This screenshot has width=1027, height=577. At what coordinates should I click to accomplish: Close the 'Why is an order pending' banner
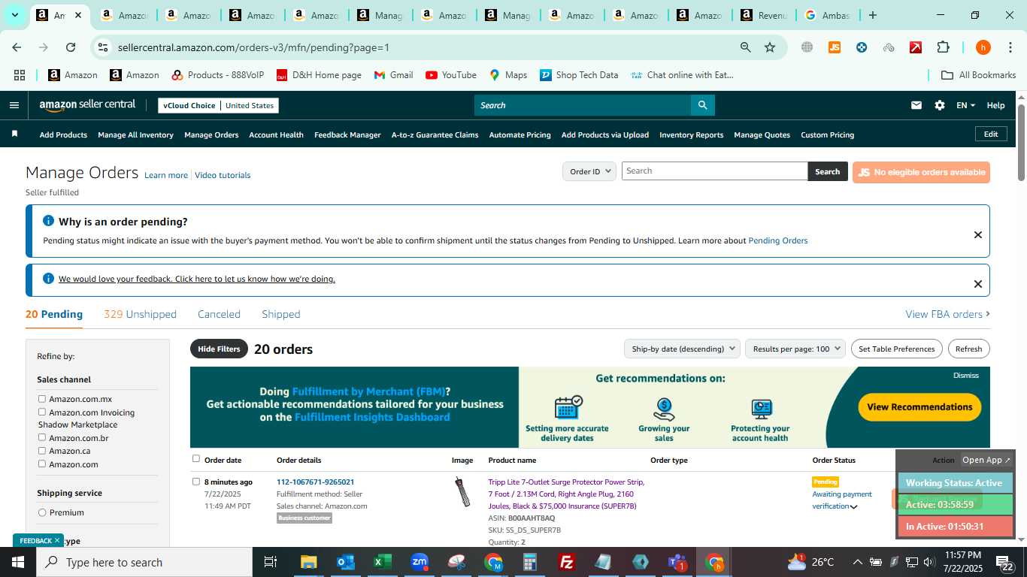click(977, 234)
